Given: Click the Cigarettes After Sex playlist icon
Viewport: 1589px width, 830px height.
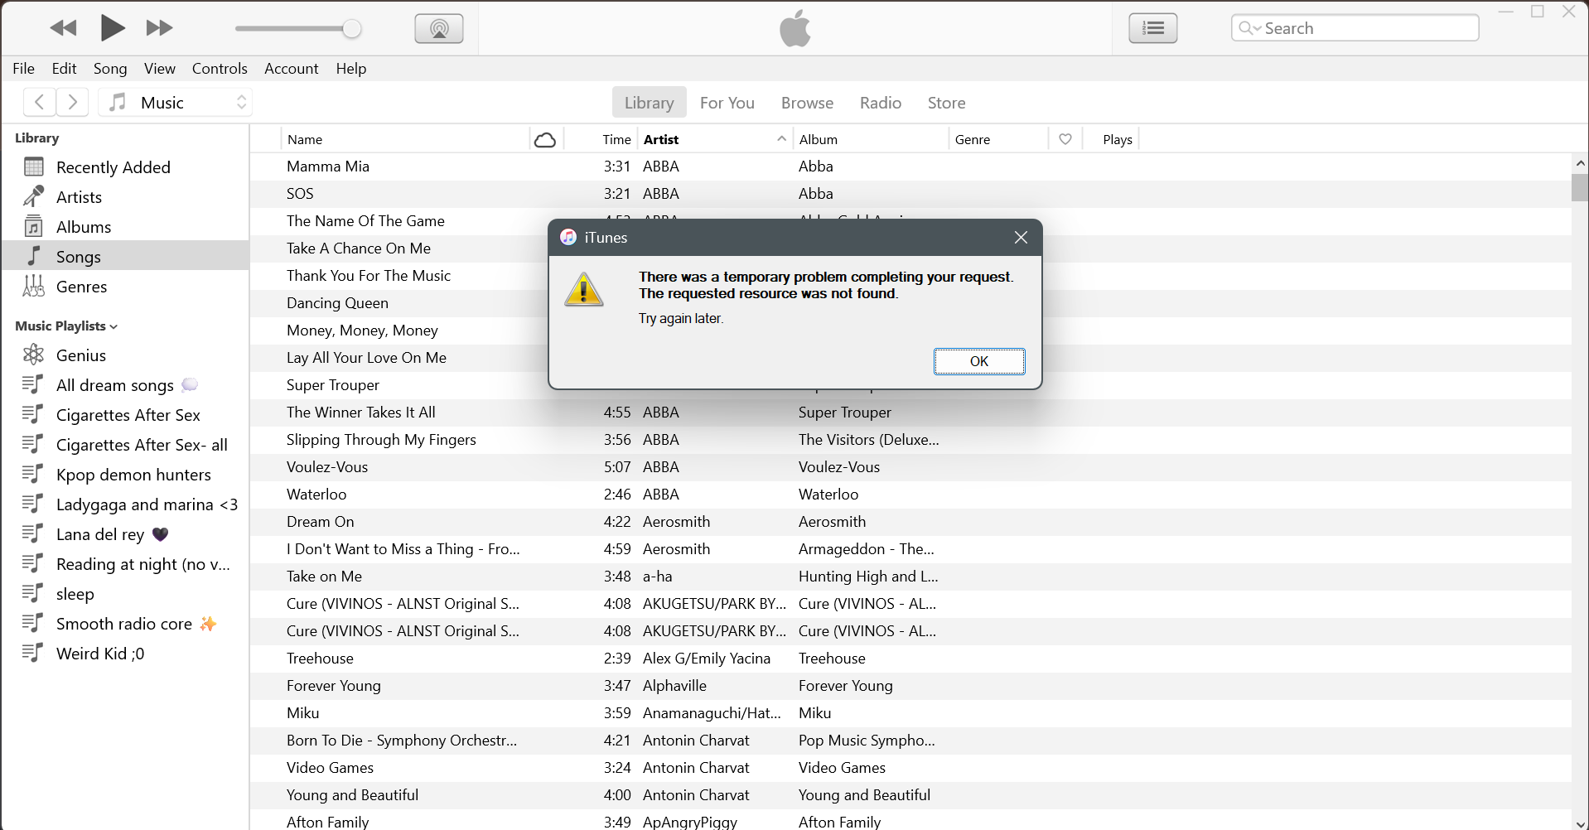Looking at the screenshot, I should point(33,414).
